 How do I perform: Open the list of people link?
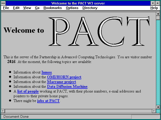[28, 91]
